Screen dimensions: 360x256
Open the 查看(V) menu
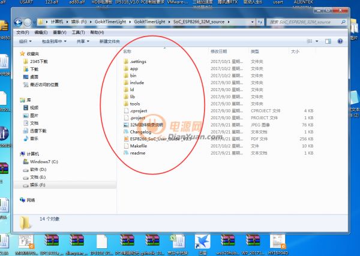coord(59,32)
